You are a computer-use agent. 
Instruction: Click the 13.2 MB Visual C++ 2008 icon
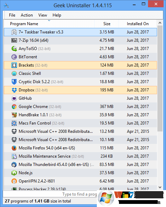click(14, 131)
